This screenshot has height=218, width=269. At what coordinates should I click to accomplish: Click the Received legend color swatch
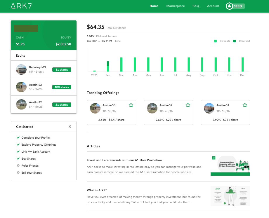click(x=234, y=41)
